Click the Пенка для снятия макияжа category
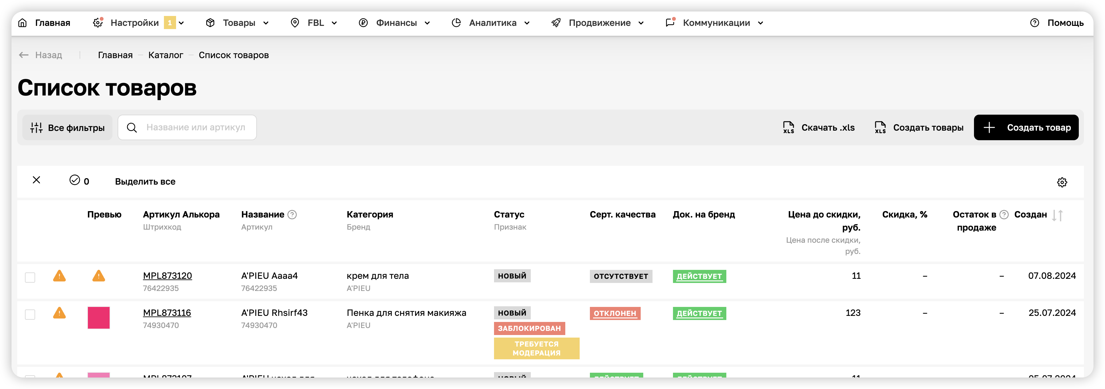 [406, 313]
